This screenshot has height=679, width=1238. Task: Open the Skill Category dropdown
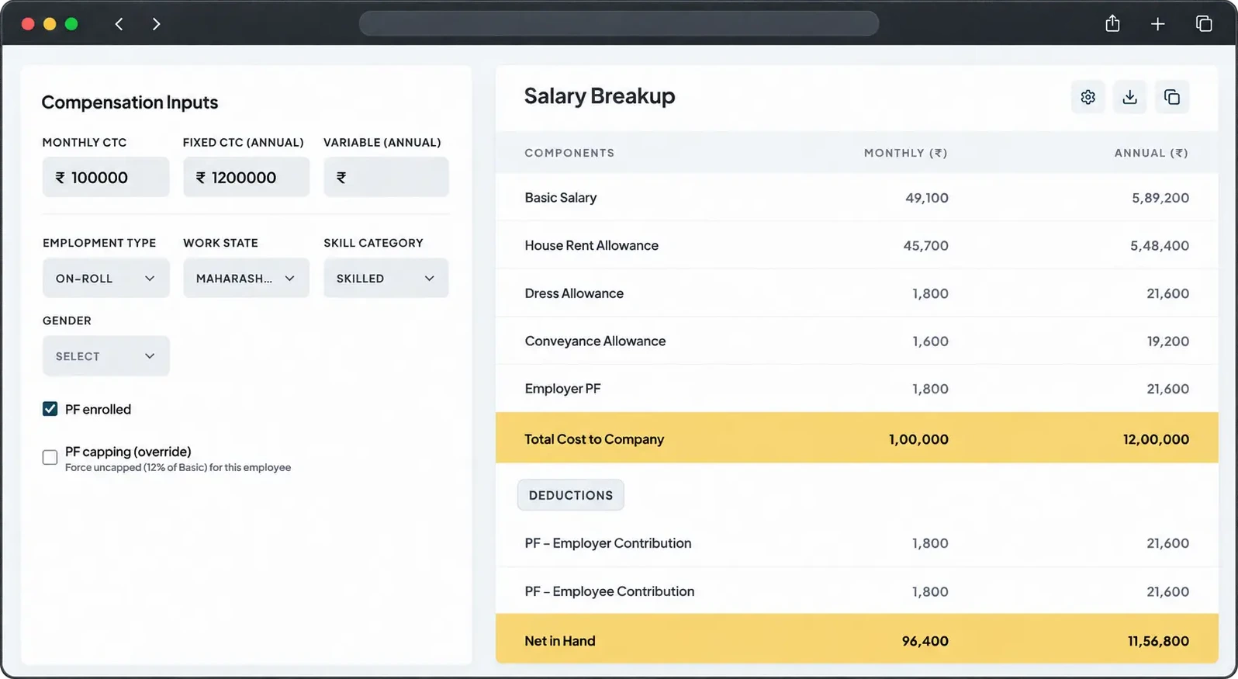(x=386, y=278)
